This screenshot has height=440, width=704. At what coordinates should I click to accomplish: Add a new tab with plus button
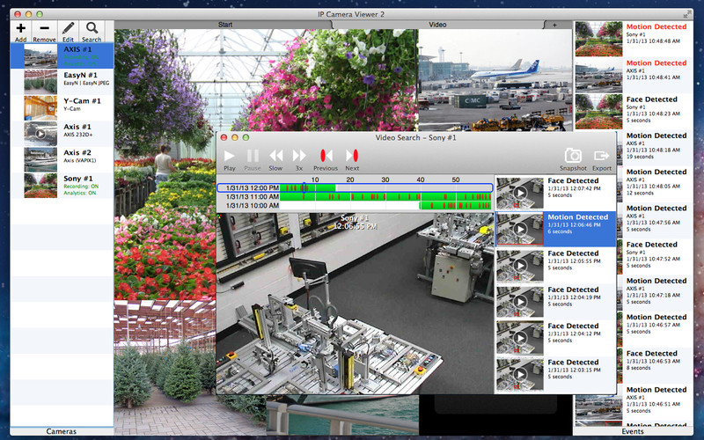(x=555, y=25)
